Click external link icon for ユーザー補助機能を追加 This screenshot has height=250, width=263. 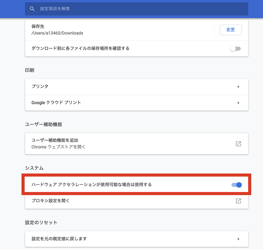238,144
